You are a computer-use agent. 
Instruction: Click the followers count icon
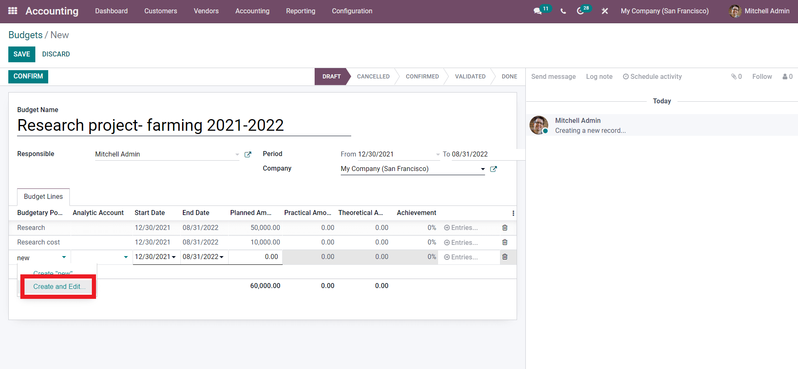788,76
